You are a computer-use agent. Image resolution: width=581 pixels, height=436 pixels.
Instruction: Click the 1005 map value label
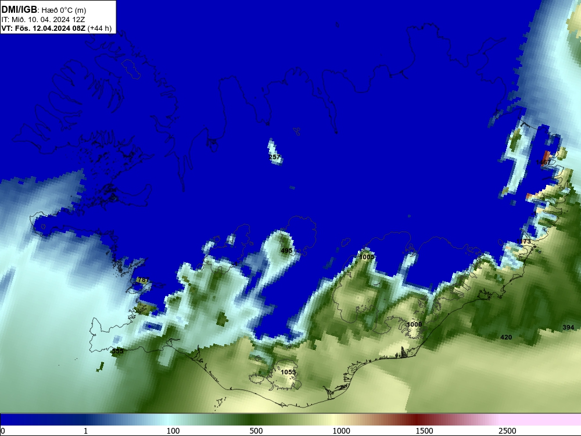coord(367,257)
